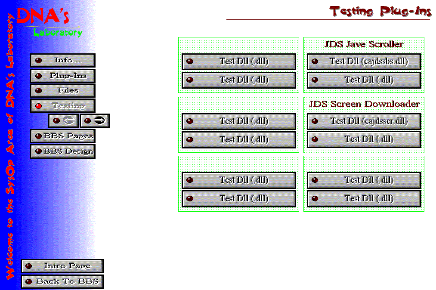Click the right arrow navigation button
436x290 pixels.
pyautogui.click(x=95, y=121)
